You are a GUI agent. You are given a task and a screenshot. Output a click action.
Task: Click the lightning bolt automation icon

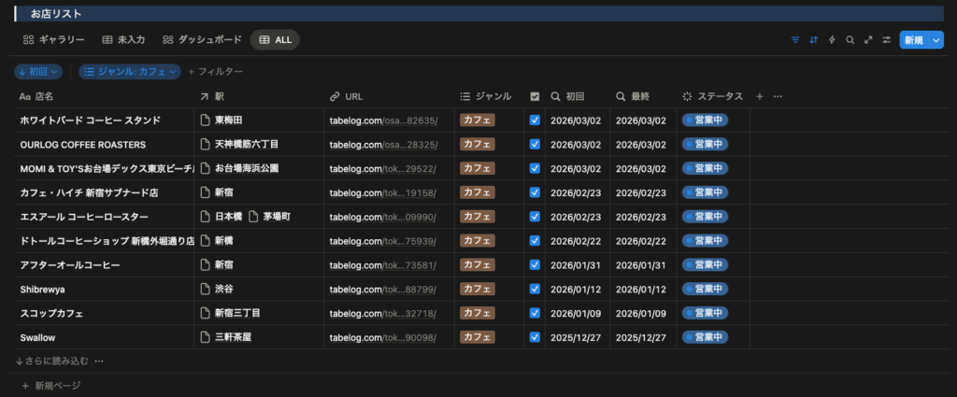click(832, 40)
